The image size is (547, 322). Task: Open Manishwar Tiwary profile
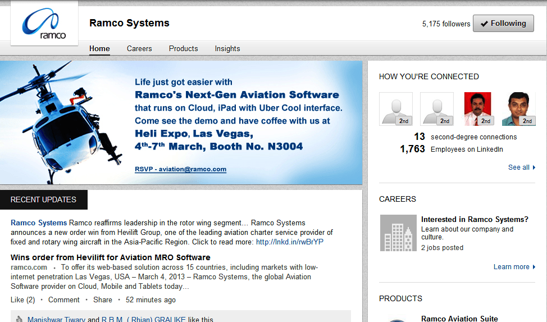coord(56,319)
